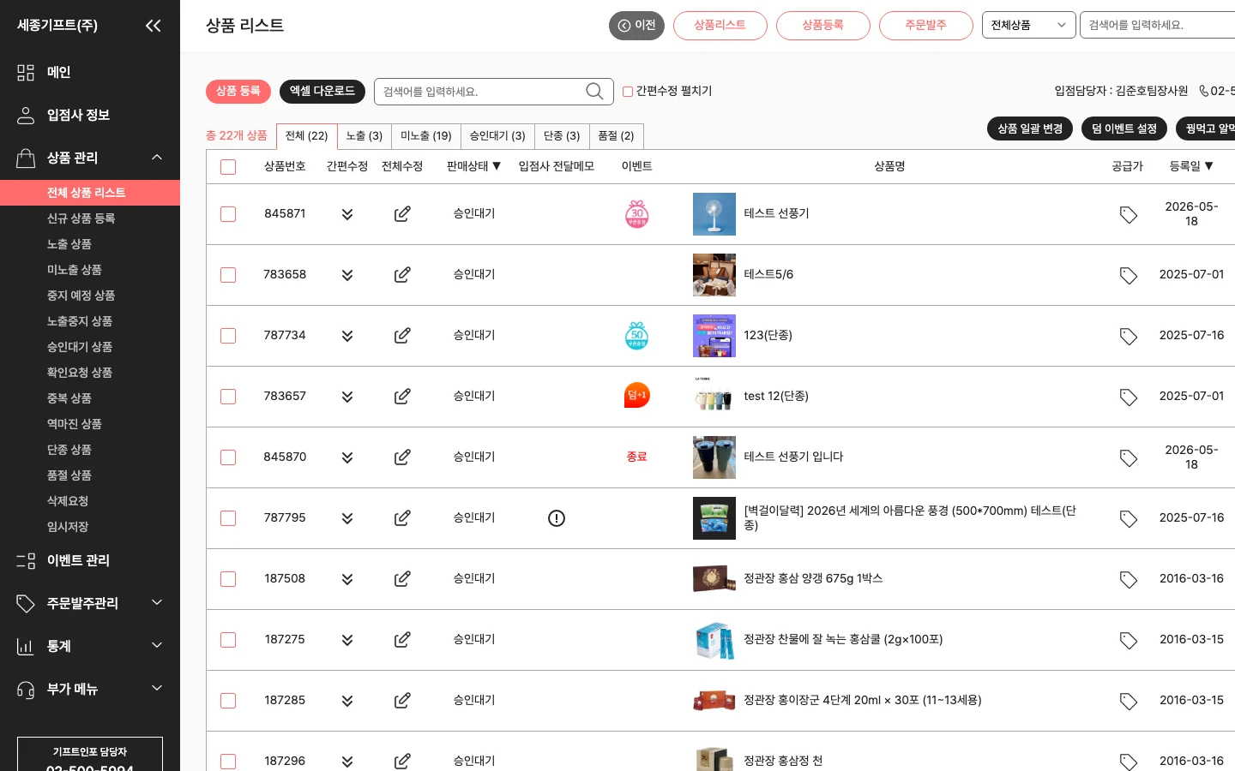The image size is (1235, 771).
Task: Click price tag icon for 783657
Action: 1129,397
